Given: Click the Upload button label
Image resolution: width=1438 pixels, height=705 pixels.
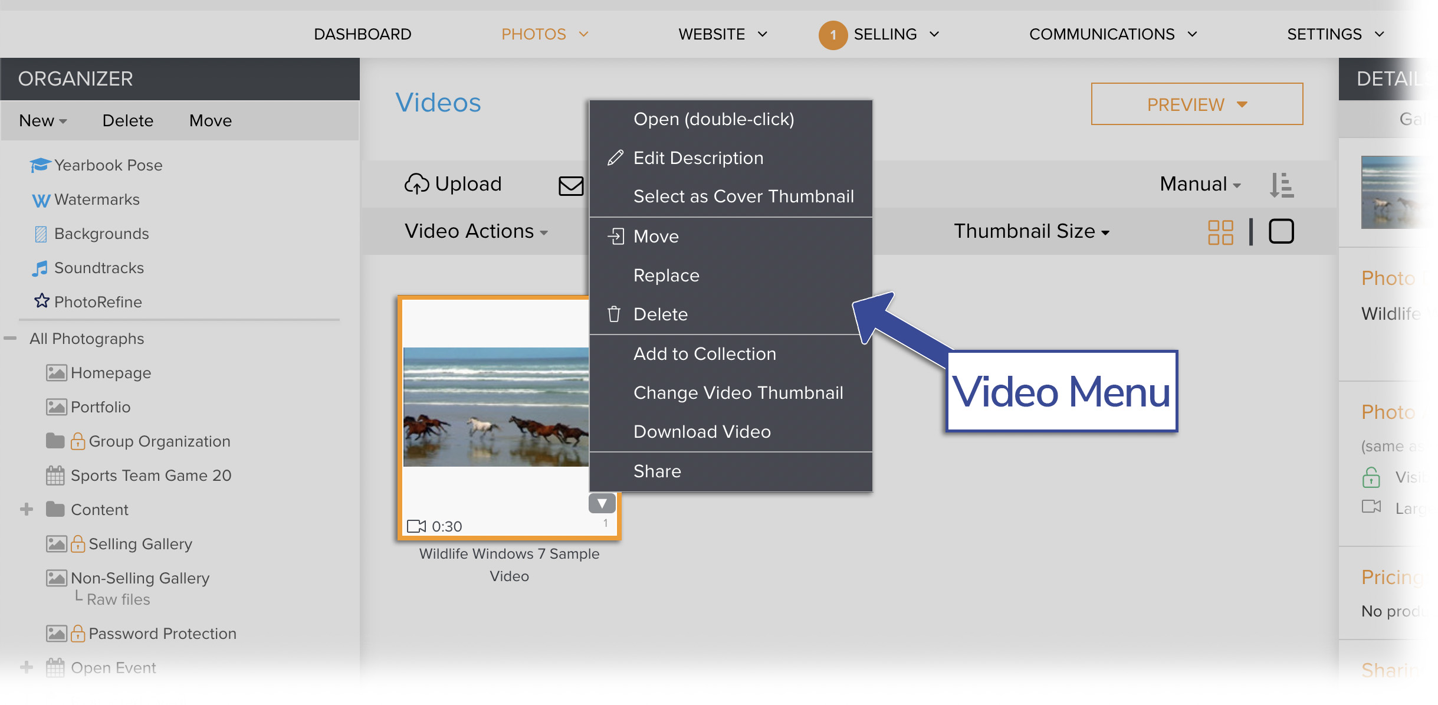Looking at the screenshot, I should coord(468,184).
